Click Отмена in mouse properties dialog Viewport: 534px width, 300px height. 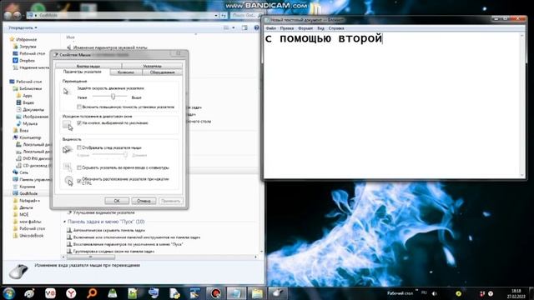144,201
